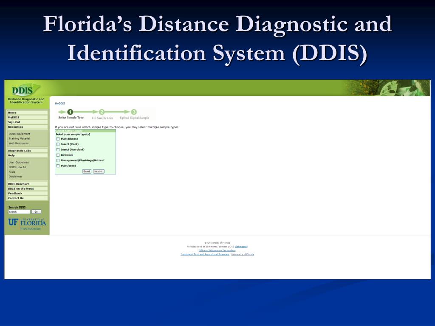Image resolution: width=435 pixels, height=326 pixels.
Task: Open Diagnostic Labs menu item
Action: pos(27,151)
